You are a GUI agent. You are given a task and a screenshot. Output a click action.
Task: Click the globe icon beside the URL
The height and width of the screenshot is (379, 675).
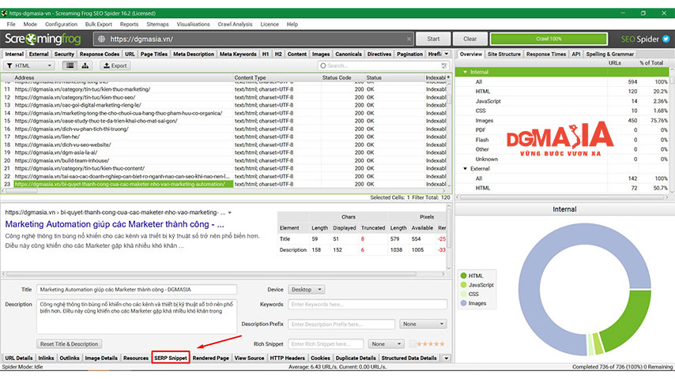point(102,39)
